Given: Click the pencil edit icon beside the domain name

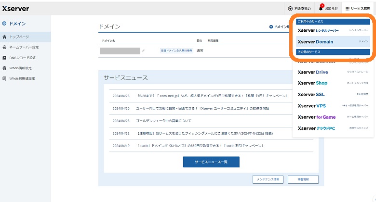Looking at the screenshot, I should click(x=143, y=50).
